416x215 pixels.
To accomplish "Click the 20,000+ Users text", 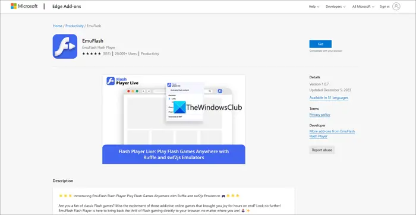I will click(126, 53).
